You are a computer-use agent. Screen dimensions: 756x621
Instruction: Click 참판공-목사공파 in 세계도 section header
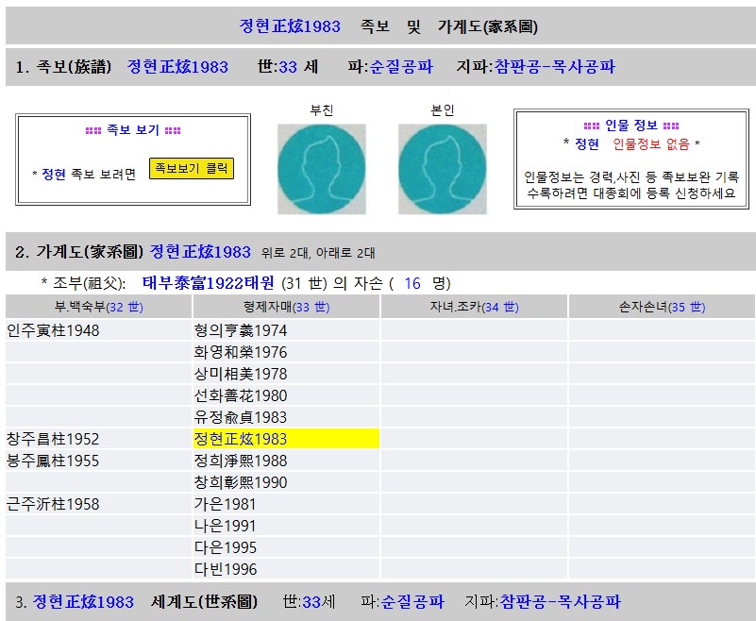coord(561,601)
